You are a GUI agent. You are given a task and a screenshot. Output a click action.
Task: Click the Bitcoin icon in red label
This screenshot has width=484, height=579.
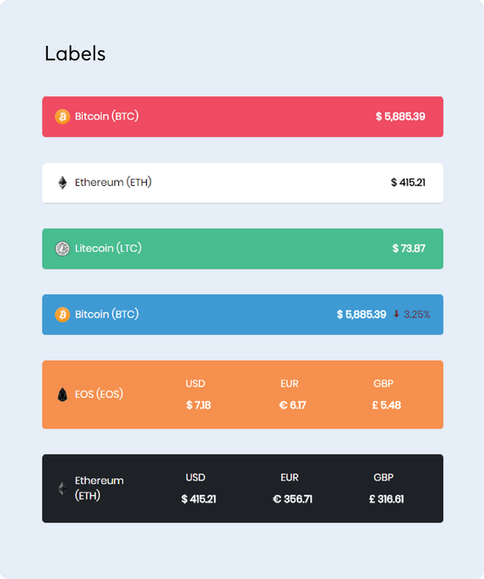(62, 117)
